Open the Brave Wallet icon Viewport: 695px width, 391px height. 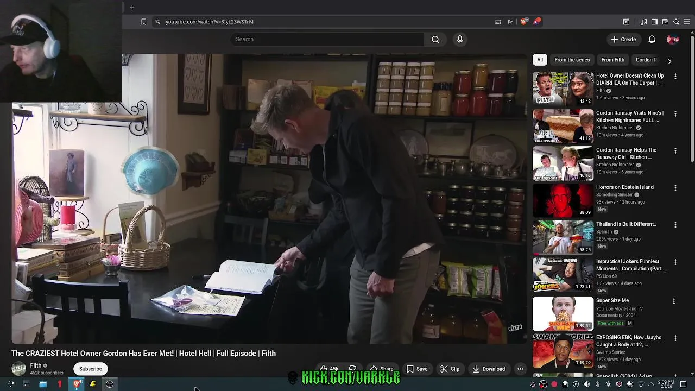(x=665, y=22)
